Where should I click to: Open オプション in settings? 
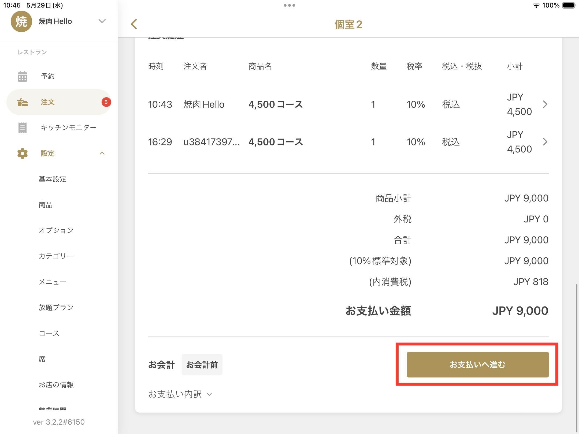pos(56,230)
